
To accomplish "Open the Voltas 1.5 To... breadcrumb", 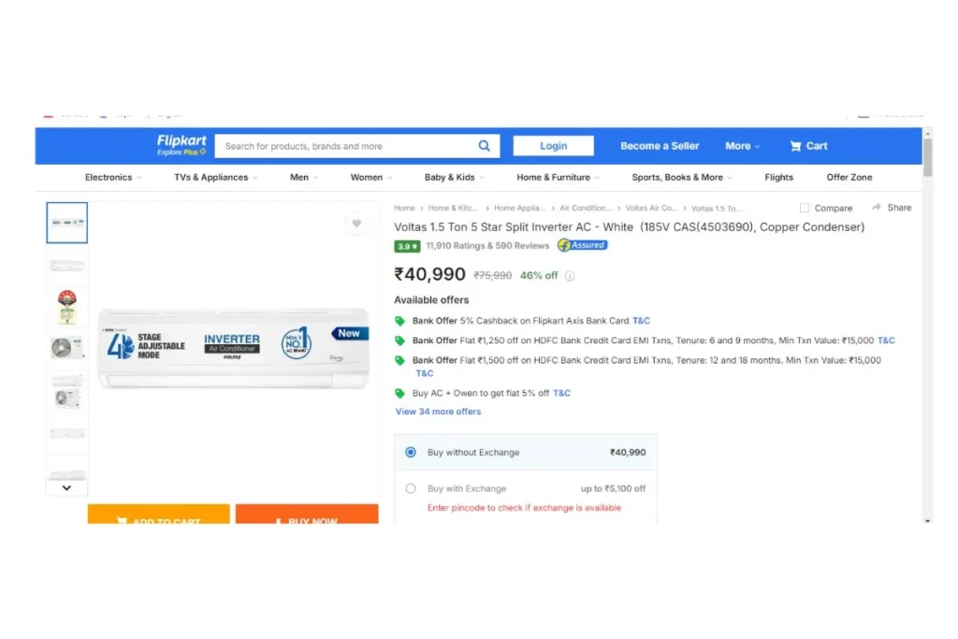I will [716, 209].
